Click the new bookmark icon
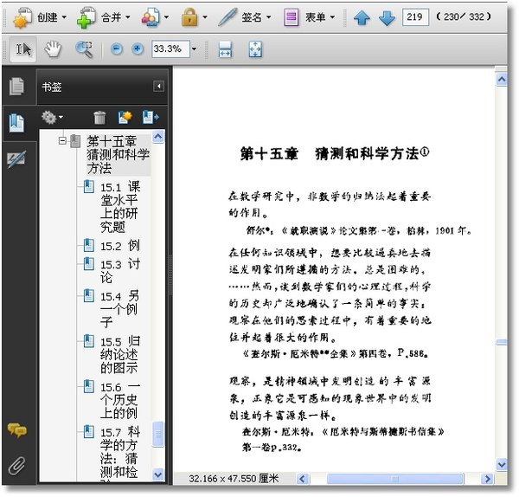519x497 pixels. click(x=125, y=117)
